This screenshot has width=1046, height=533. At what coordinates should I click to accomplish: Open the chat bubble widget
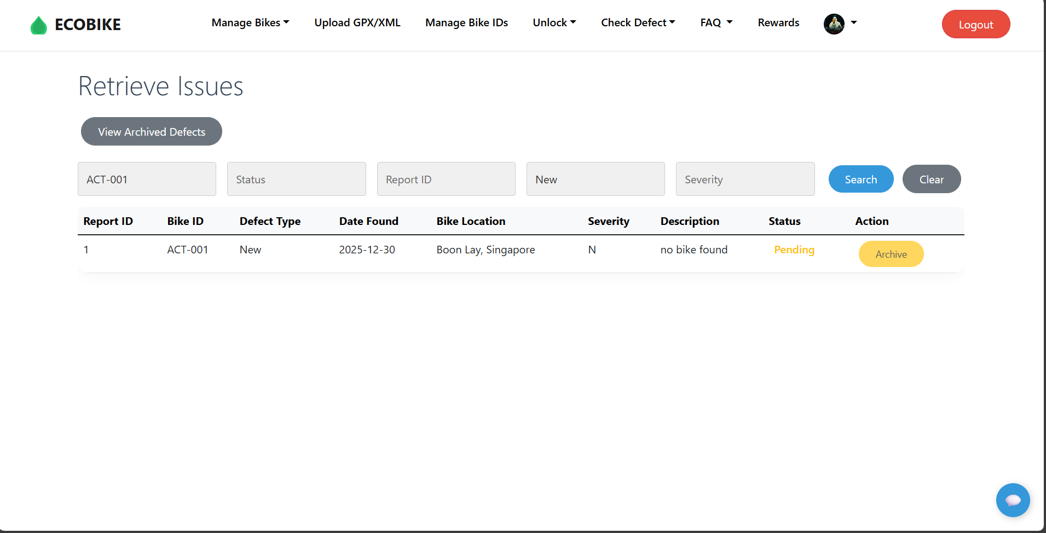point(1013,500)
